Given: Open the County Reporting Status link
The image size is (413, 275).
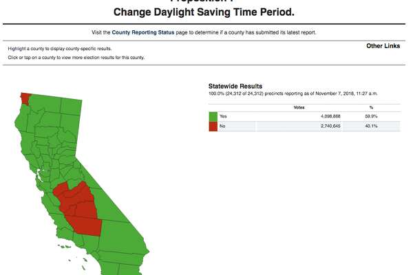Looking at the screenshot, I should tap(143, 32).
